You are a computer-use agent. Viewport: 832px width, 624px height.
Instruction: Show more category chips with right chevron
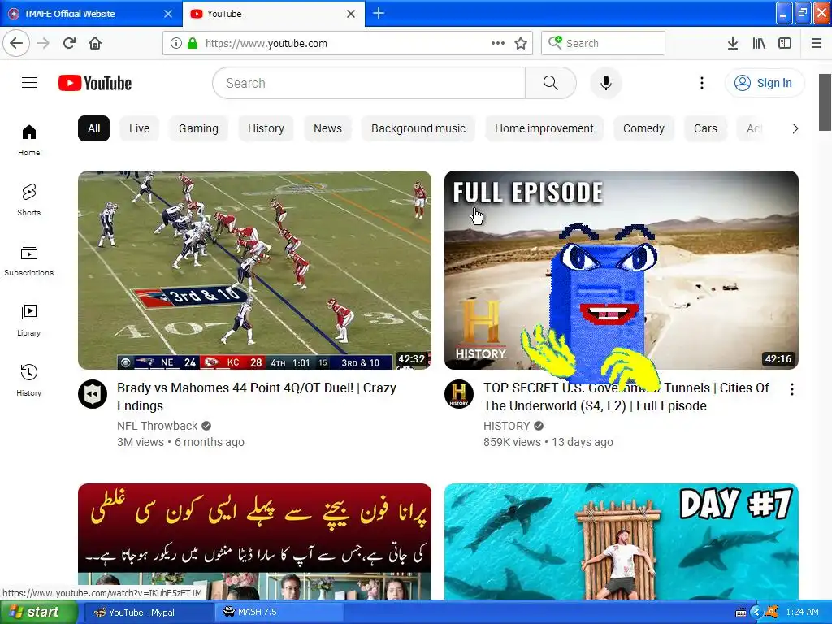coord(795,128)
